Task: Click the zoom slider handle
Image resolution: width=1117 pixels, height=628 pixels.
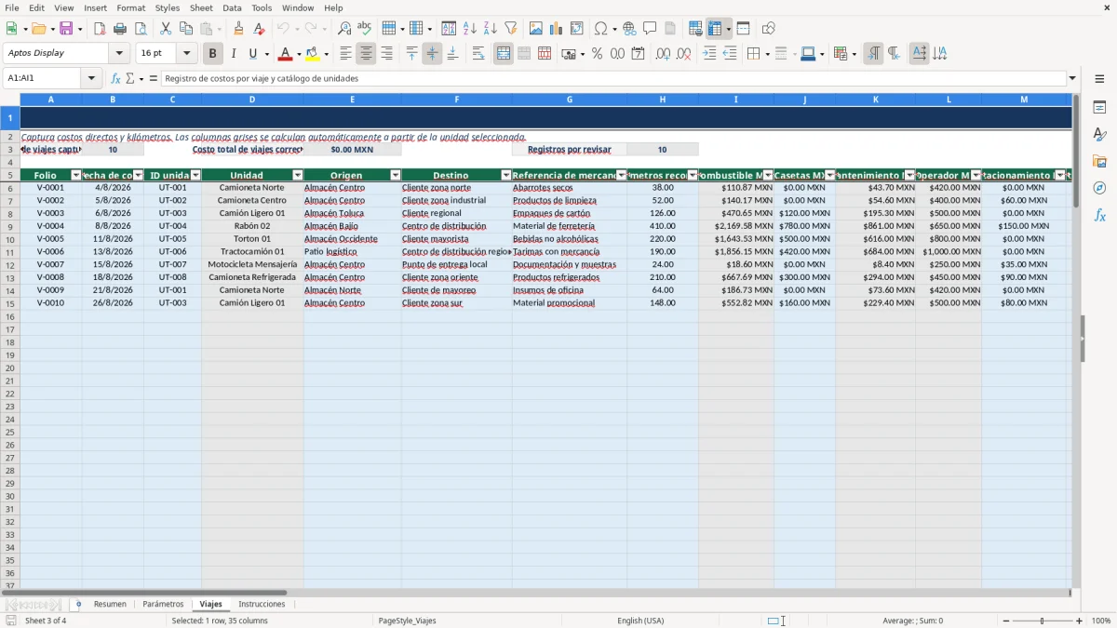Action: coord(1042,621)
